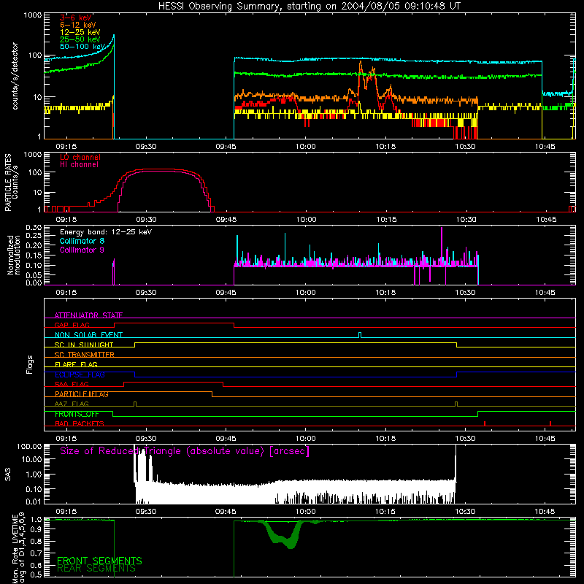Select the NON_SOLAR_EVENT flag label
The width and height of the screenshot is (584, 584).
tap(88, 335)
